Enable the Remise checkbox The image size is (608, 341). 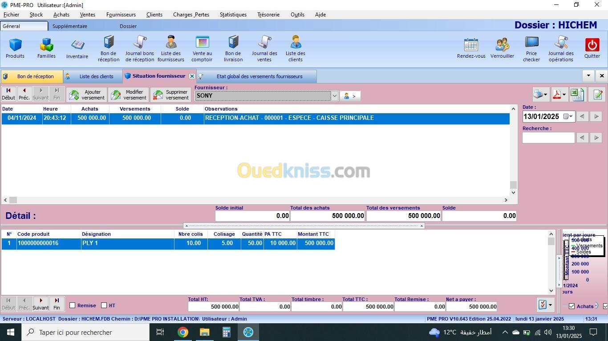(x=73, y=305)
